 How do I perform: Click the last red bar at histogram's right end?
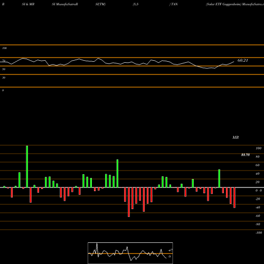(234, 197)
